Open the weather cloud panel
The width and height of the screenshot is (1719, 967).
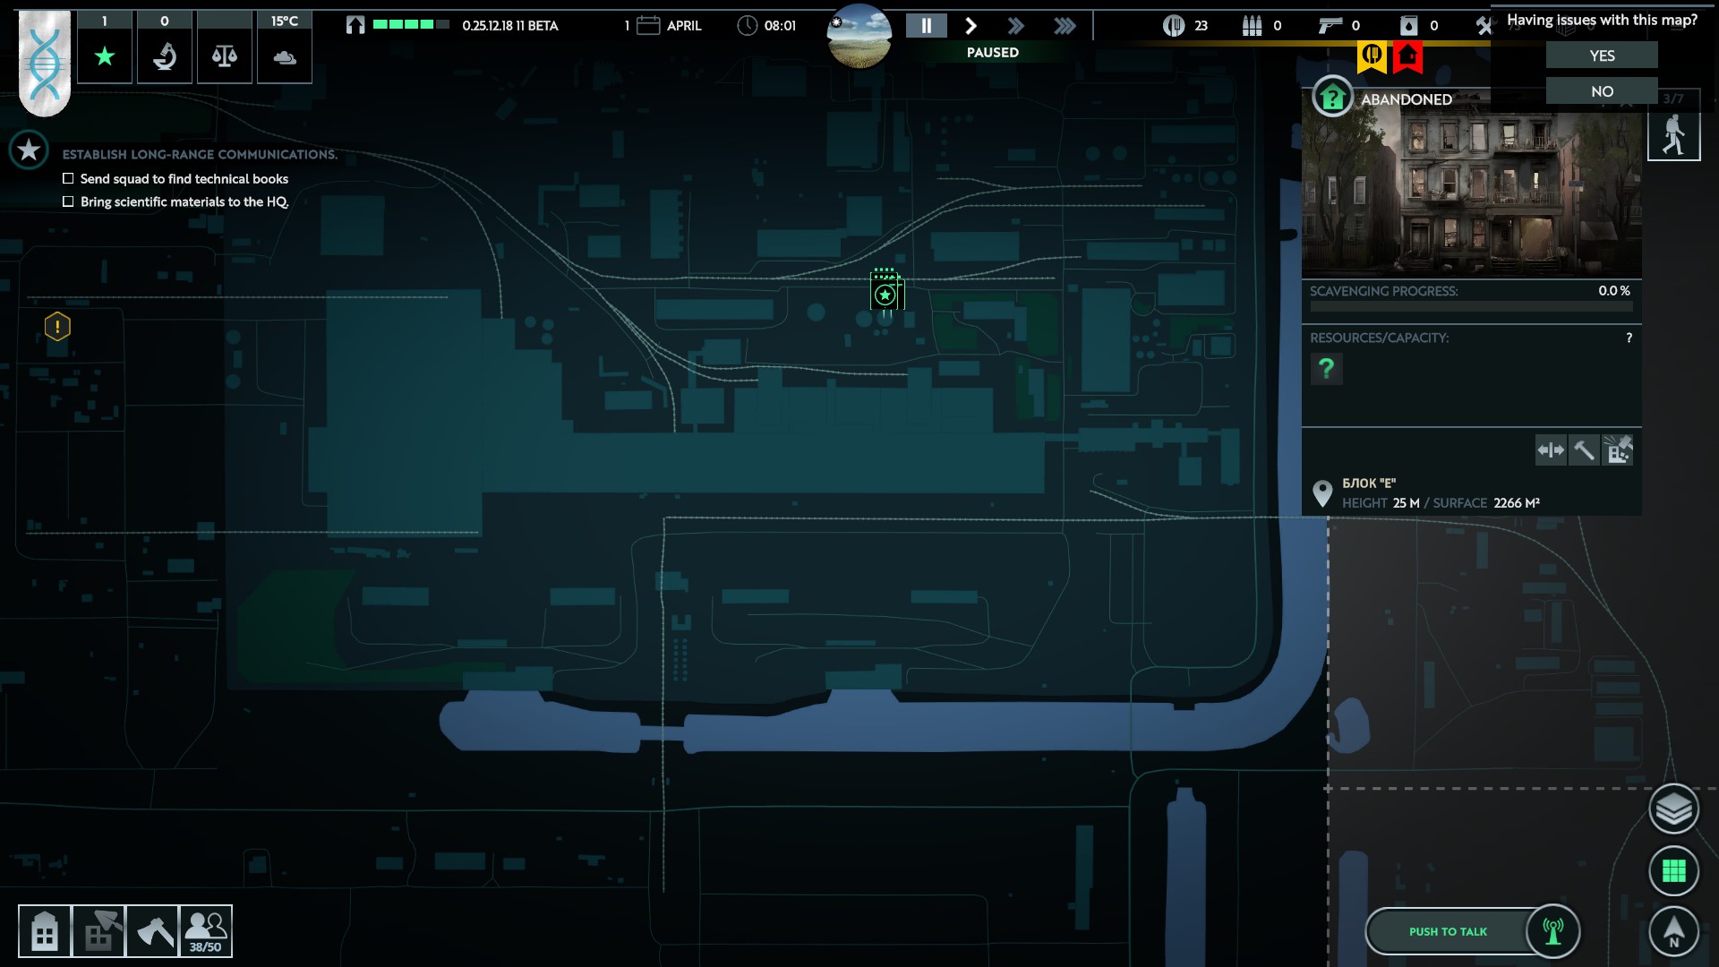click(285, 56)
